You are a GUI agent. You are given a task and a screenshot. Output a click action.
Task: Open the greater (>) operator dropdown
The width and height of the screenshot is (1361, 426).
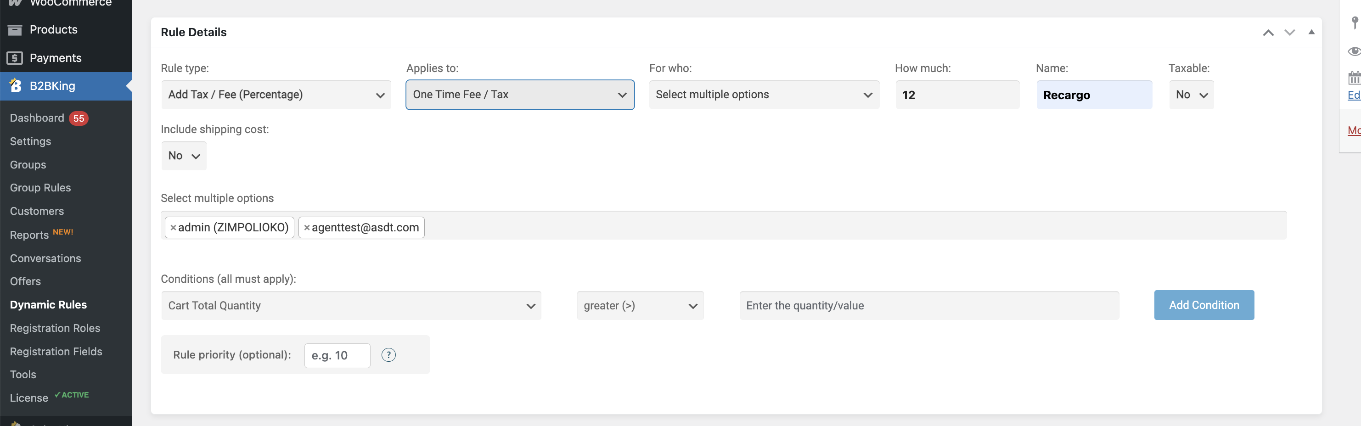point(641,306)
